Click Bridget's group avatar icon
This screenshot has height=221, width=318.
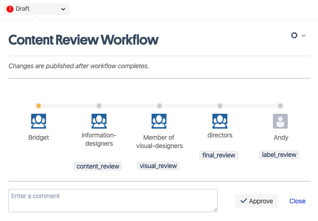[x=39, y=121]
